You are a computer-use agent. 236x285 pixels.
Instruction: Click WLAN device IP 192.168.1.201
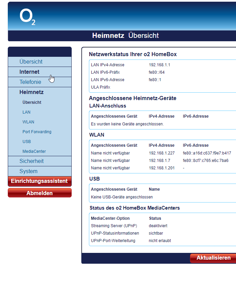pyautogui.click(x=162, y=168)
